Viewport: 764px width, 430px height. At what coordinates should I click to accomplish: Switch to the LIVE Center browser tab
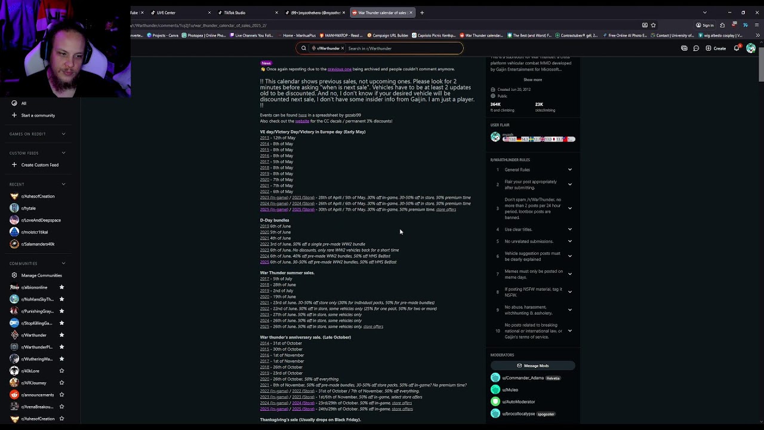click(x=179, y=13)
